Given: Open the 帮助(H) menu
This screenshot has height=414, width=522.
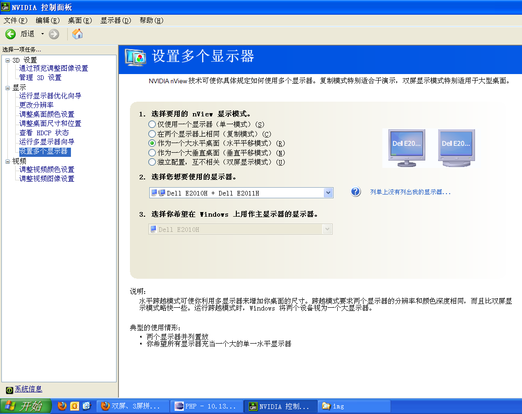Looking at the screenshot, I should pyautogui.click(x=152, y=21).
